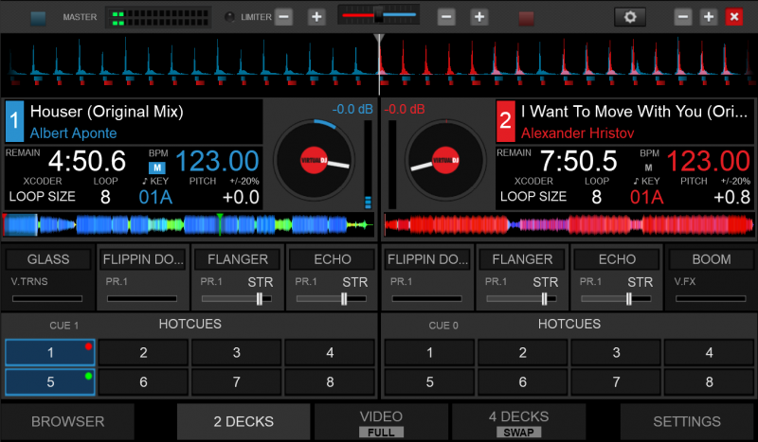Click the minus button next to LIMITER
The image size is (758, 442).
click(x=284, y=17)
